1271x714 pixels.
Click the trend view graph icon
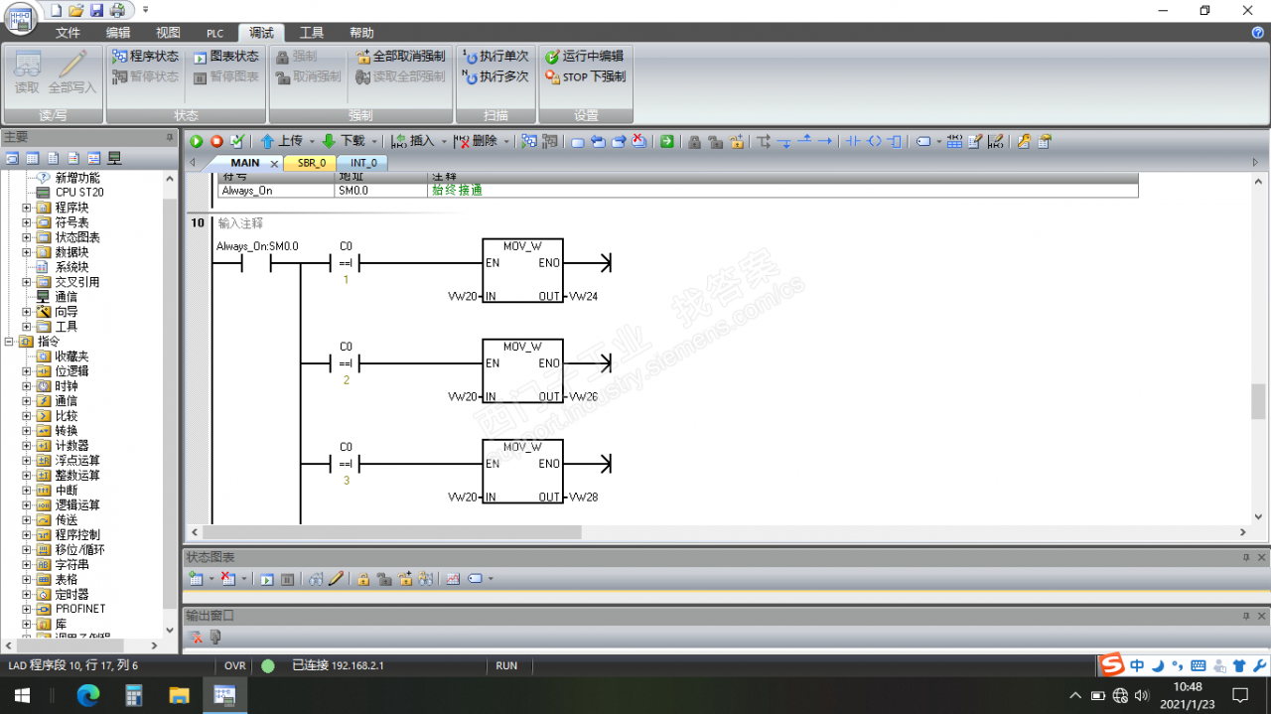(453, 579)
